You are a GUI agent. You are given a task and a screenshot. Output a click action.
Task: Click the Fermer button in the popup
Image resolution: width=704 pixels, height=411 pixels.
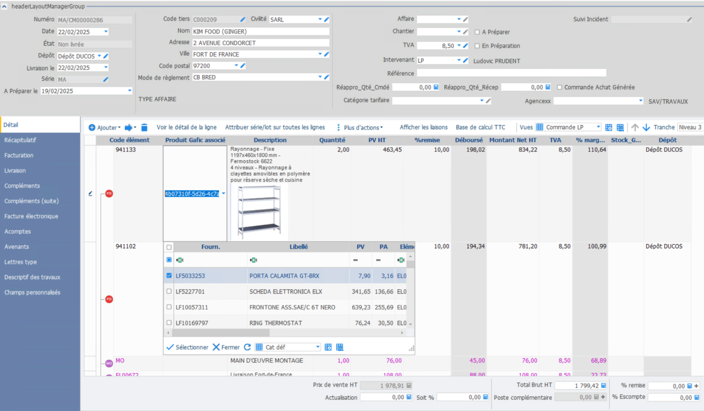click(x=226, y=347)
